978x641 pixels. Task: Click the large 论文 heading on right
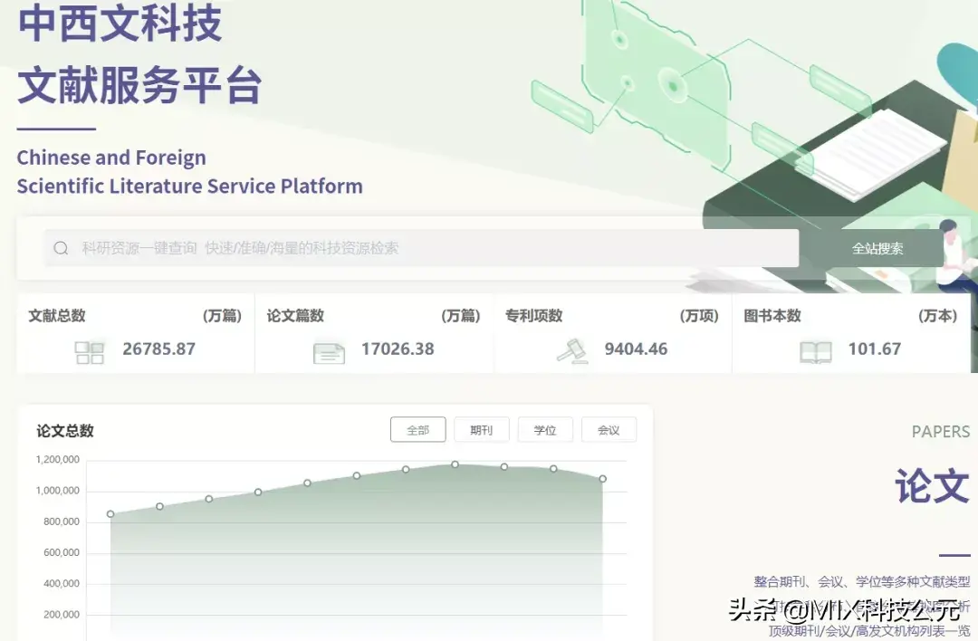coord(932,486)
